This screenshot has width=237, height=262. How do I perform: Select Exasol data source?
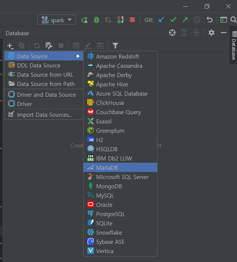120,121
